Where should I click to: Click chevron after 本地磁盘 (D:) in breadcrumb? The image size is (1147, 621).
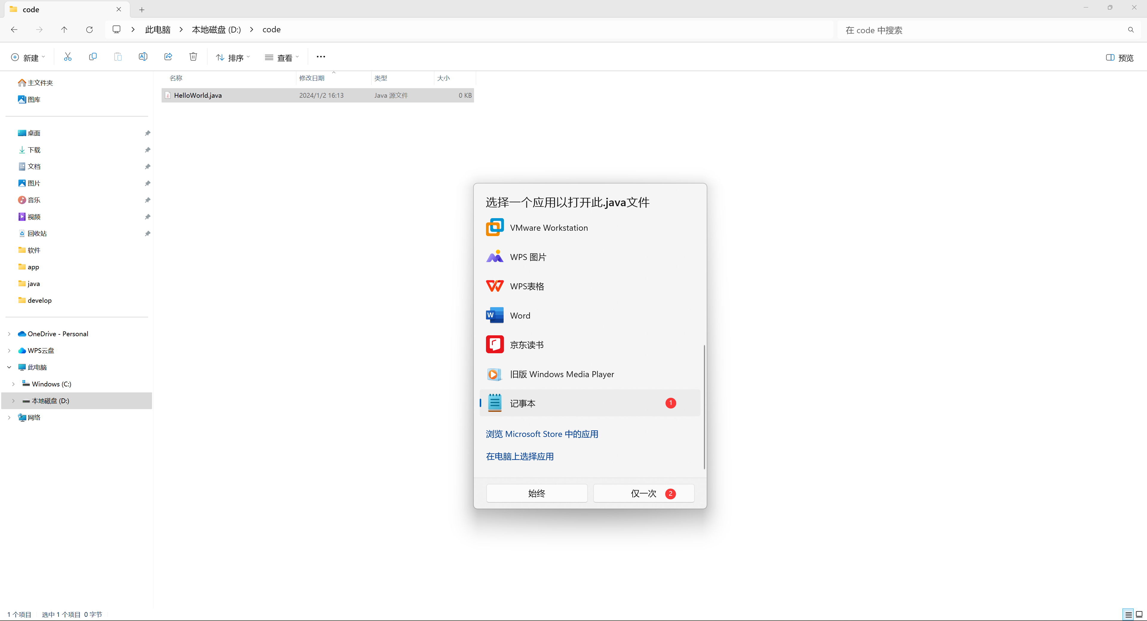point(252,29)
